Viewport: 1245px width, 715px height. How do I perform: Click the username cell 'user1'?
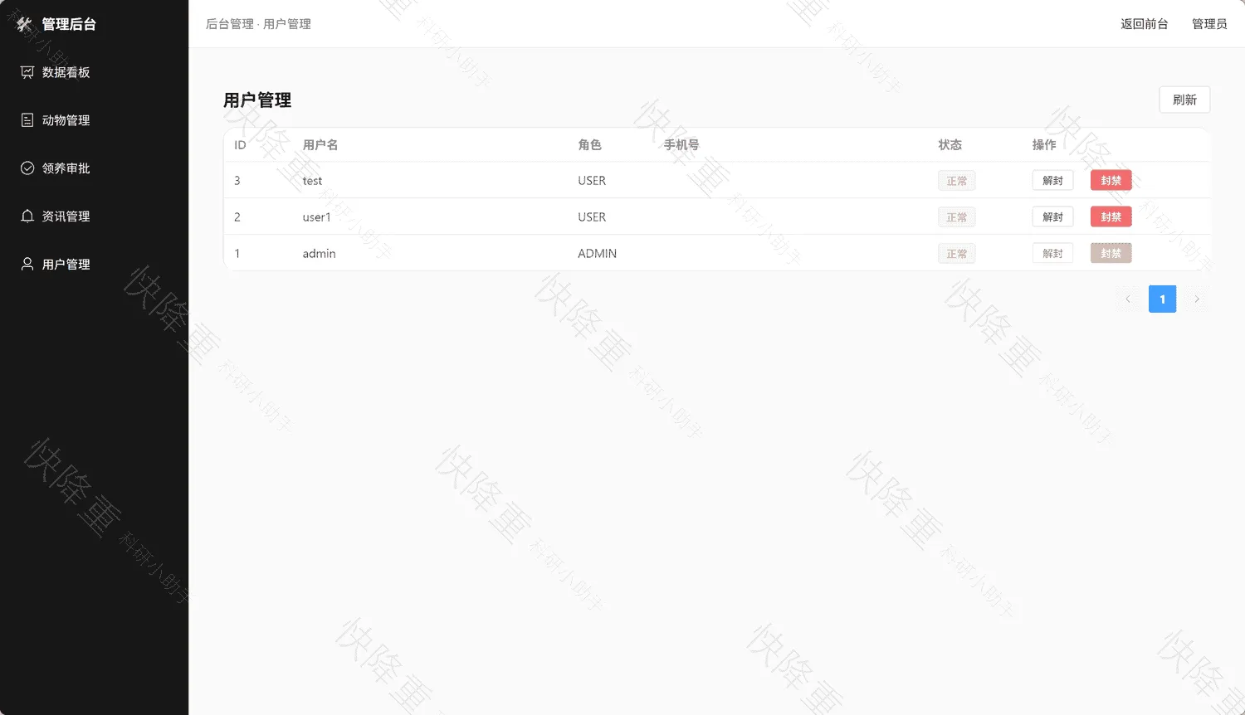pyautogui.click(x=317, y=217)
